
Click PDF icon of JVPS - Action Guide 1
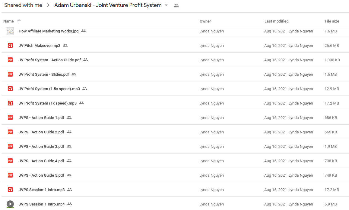coord(10,117)
